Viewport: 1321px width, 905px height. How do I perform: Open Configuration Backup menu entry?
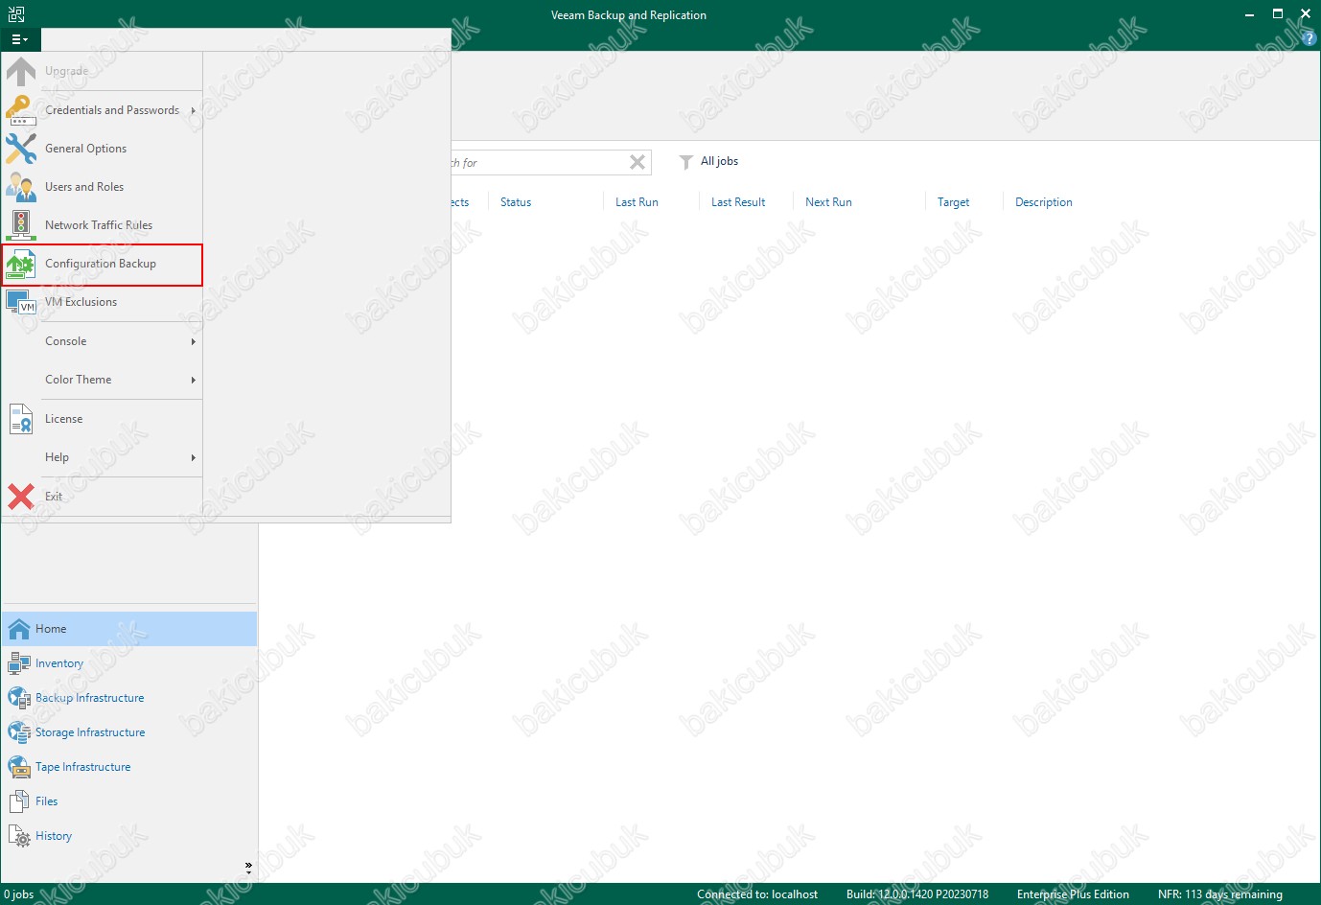pos(103,264)
